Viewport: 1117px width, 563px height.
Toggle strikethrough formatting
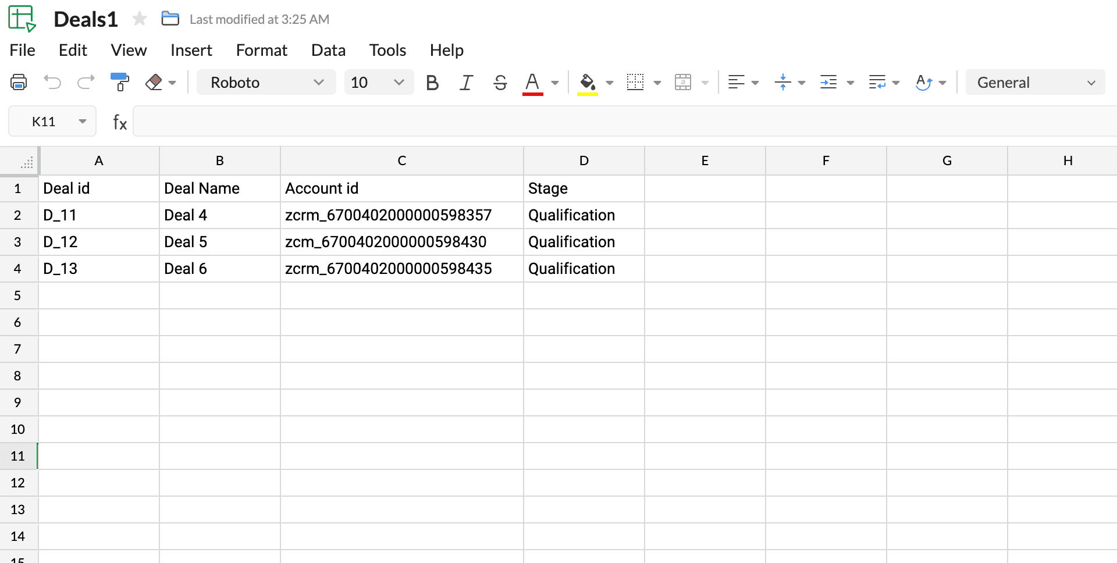pyautogui.click(x=500, y=83)
